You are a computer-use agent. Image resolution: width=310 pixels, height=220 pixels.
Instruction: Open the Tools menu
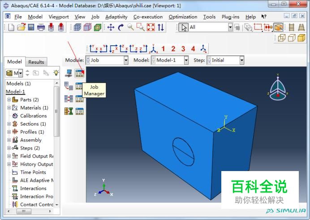click(209, 17)
